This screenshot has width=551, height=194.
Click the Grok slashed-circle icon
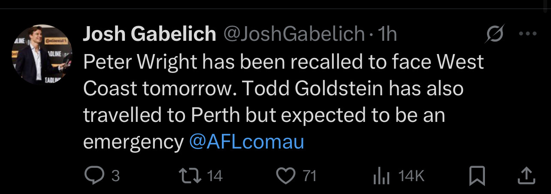494,34
